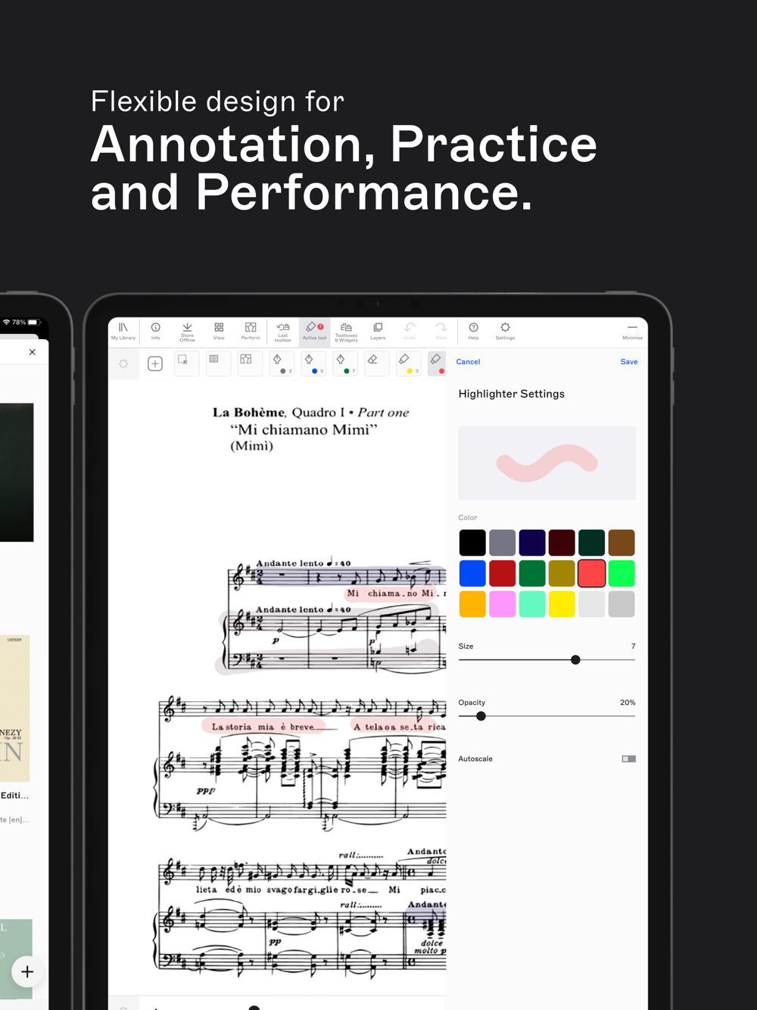
Task: Minimise the toolbar
Action: (x=632, y=332)
